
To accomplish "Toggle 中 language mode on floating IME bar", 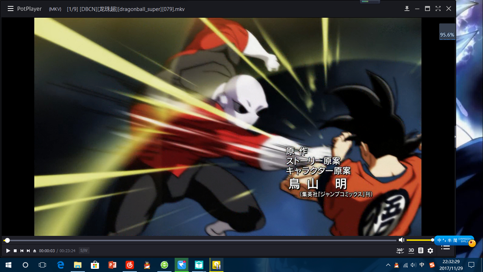I will 440,240.
